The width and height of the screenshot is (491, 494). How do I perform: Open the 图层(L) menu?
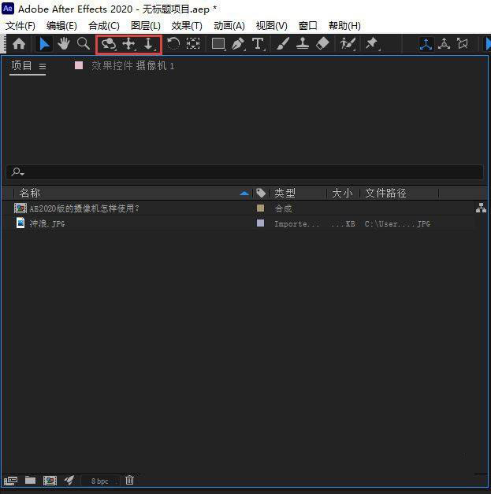click(x=146, y=25)
